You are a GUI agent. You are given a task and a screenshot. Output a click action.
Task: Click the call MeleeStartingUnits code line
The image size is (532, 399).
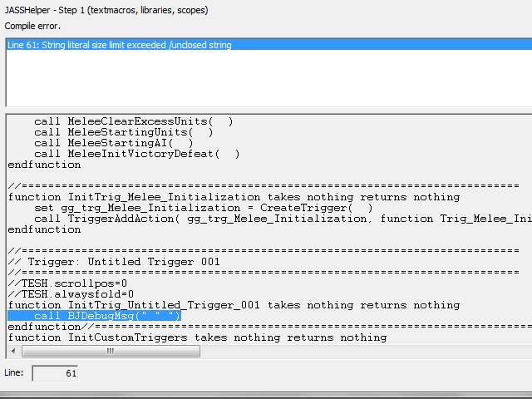[x=124, y=132]
